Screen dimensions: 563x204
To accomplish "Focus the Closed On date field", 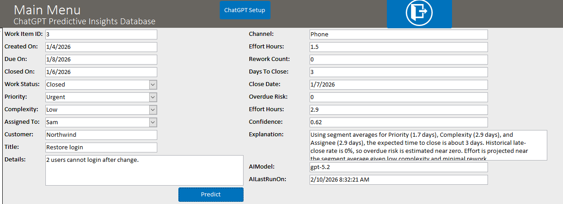I will coord(101,72).
